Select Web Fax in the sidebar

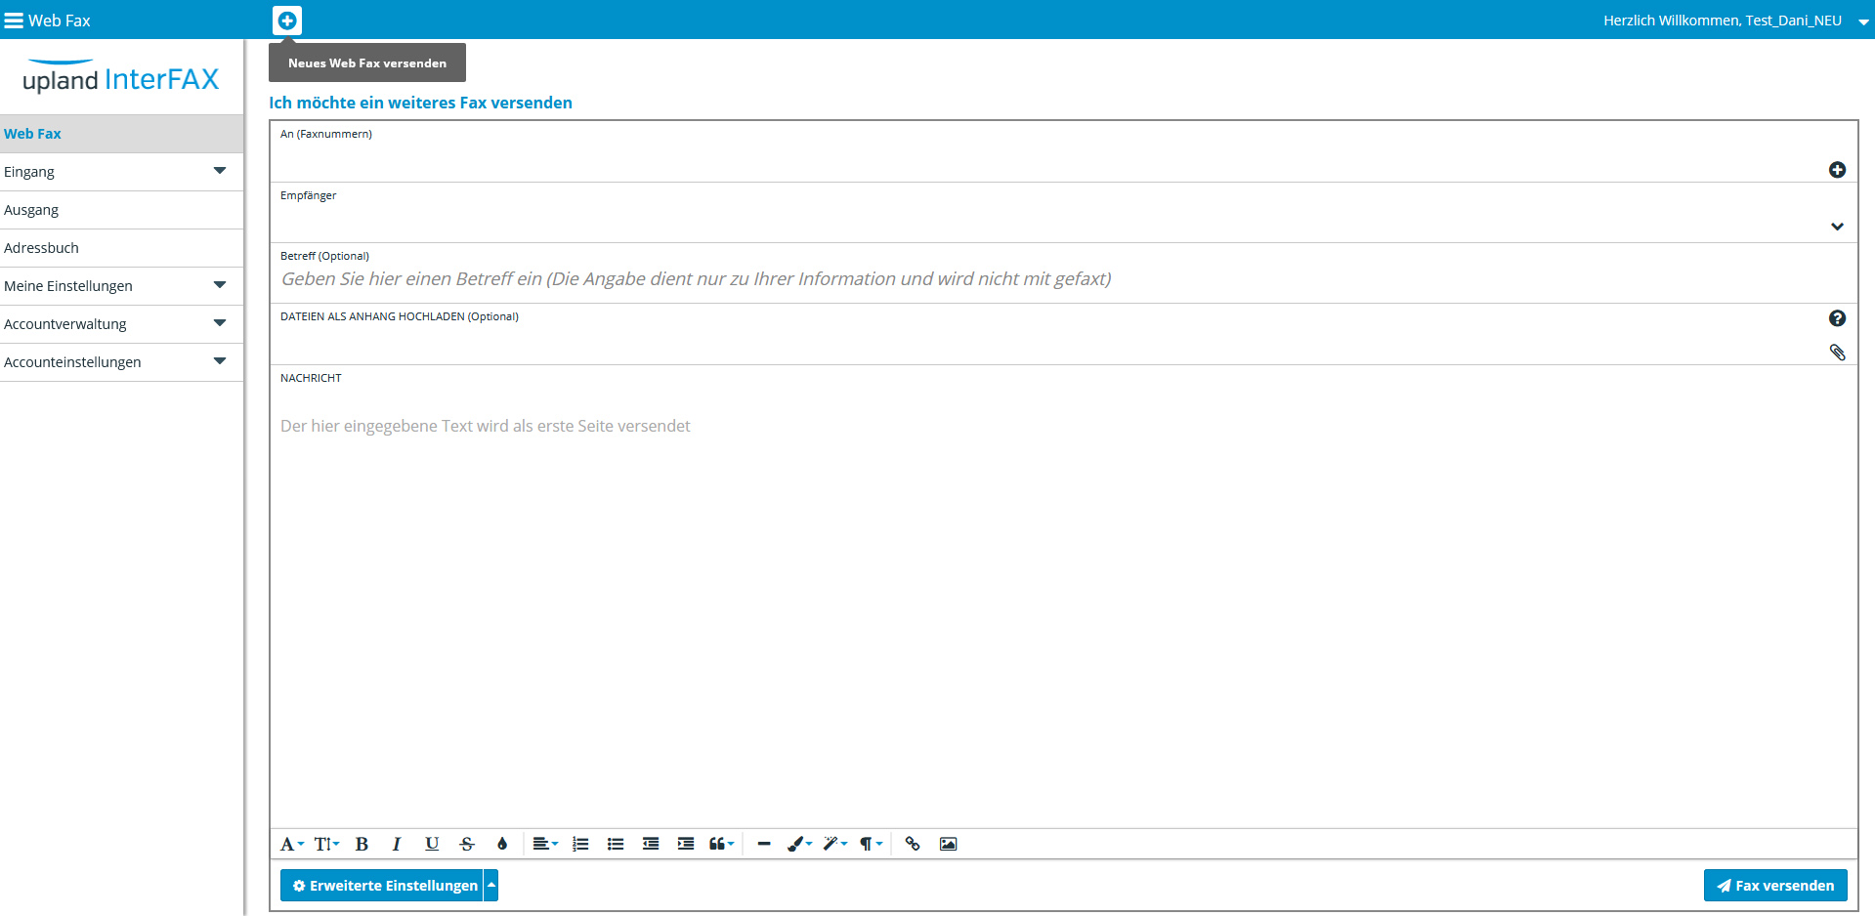(121, 134)
